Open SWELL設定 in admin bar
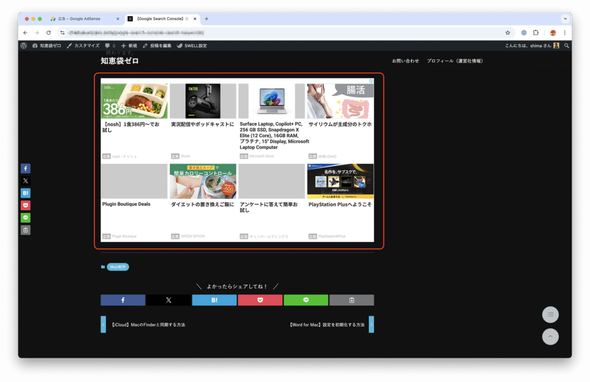The image size is (590, 382). 192,46
